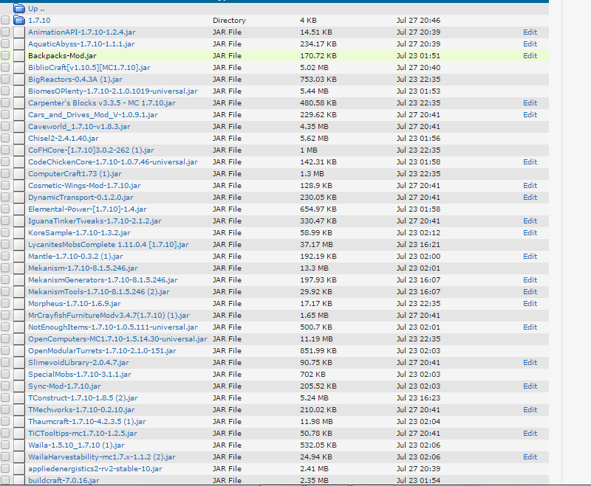This screenshot has height=486, width=591.
Task: Open BiblioCraft[v1.10.5][MC1.7.10].jar link
Action: pyautogui.click(x=89, y=68)
